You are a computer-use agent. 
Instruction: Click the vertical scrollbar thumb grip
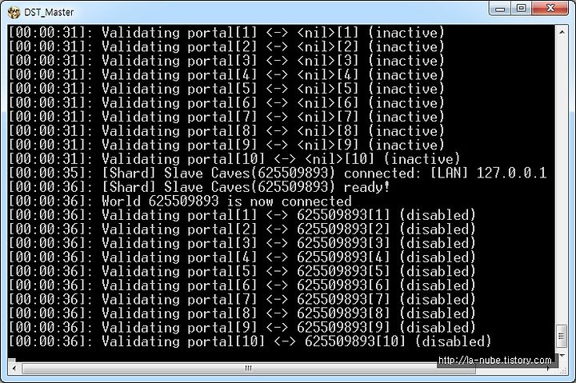tap(562, 336)
